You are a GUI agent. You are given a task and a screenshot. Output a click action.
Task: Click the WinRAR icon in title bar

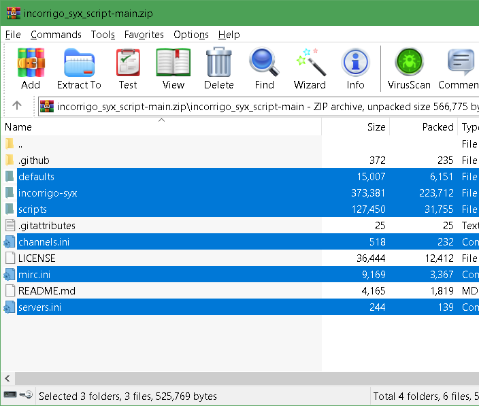pos(14,13)
